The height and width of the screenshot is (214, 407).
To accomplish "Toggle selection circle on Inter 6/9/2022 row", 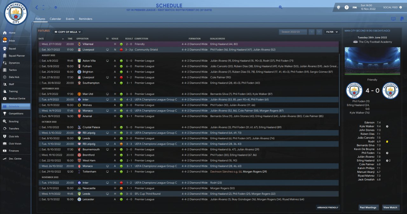I will [40, 99].
